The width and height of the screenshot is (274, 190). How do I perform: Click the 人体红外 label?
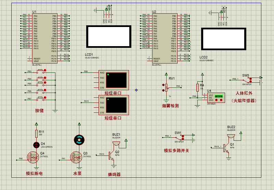point(244,93)
